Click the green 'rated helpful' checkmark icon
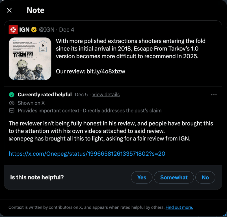Image resolution: width=227 pixels, height=217 pixels. click(12, 95)
